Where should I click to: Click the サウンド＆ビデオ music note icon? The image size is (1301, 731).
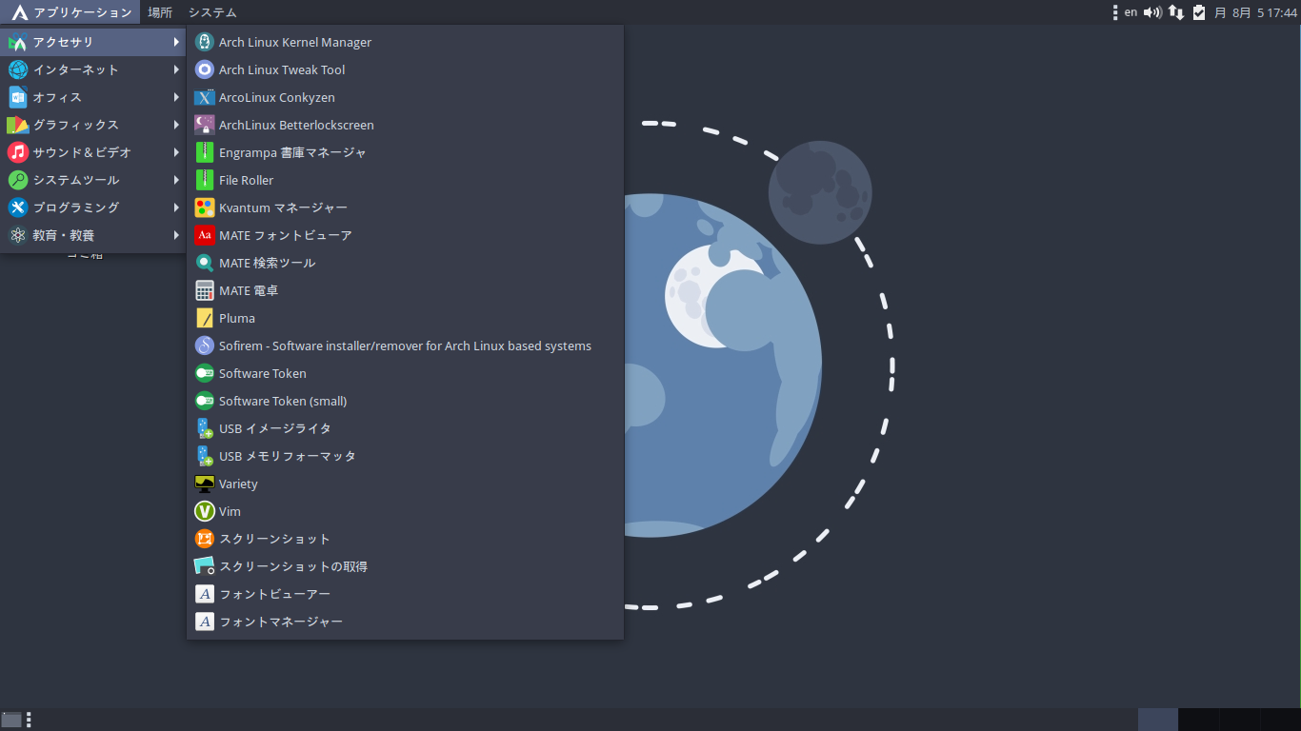(18, 152)
